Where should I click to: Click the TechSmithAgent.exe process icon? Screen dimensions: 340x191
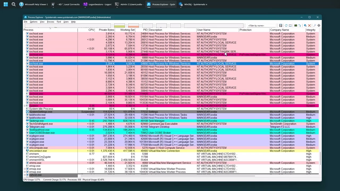(x=27, y=124)
